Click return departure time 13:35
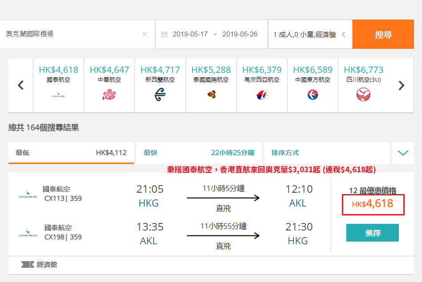The height and width of the screenshot is (282, 422). (x=150, y=227)
